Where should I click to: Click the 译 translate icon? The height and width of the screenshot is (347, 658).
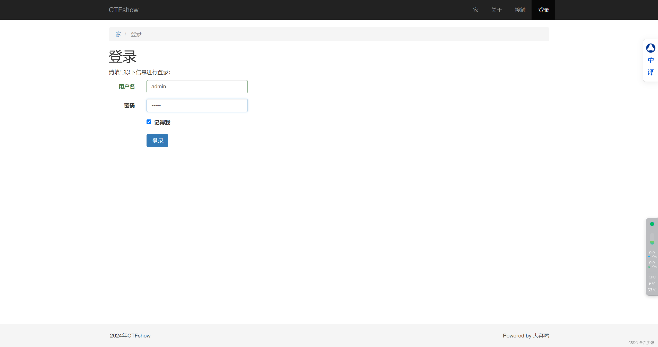click(651, 72)
